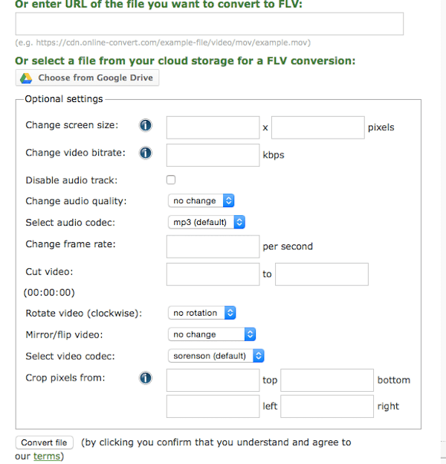The width and height of the screenshot is (446, 464).
Task: Click the screen width input box
Action: click(213, 127)
